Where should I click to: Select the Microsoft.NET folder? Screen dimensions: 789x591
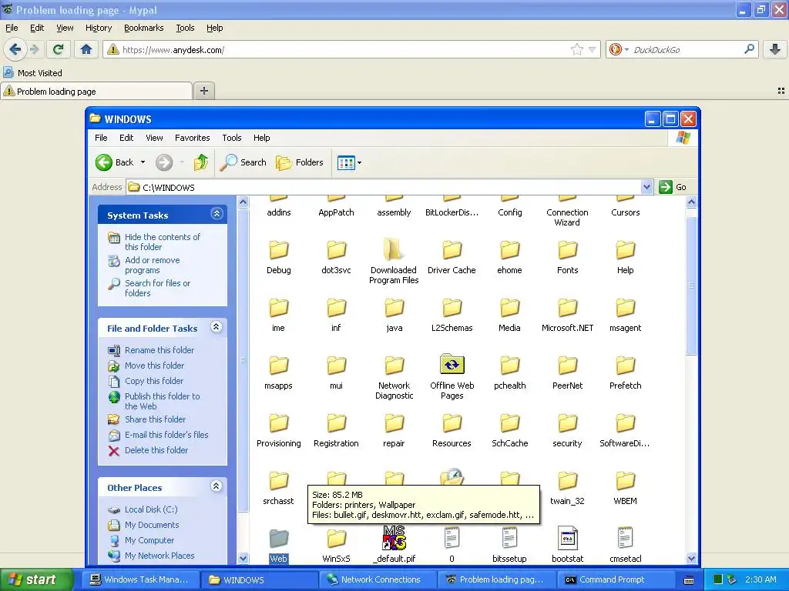pyautogui.click(x=567, y=315)
